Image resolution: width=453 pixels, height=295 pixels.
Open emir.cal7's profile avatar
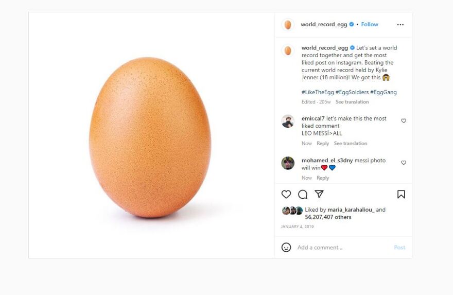(x=288, y=122)
